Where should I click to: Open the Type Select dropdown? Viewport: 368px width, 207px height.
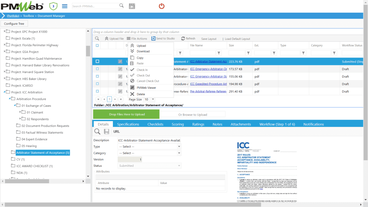(149, 147)
